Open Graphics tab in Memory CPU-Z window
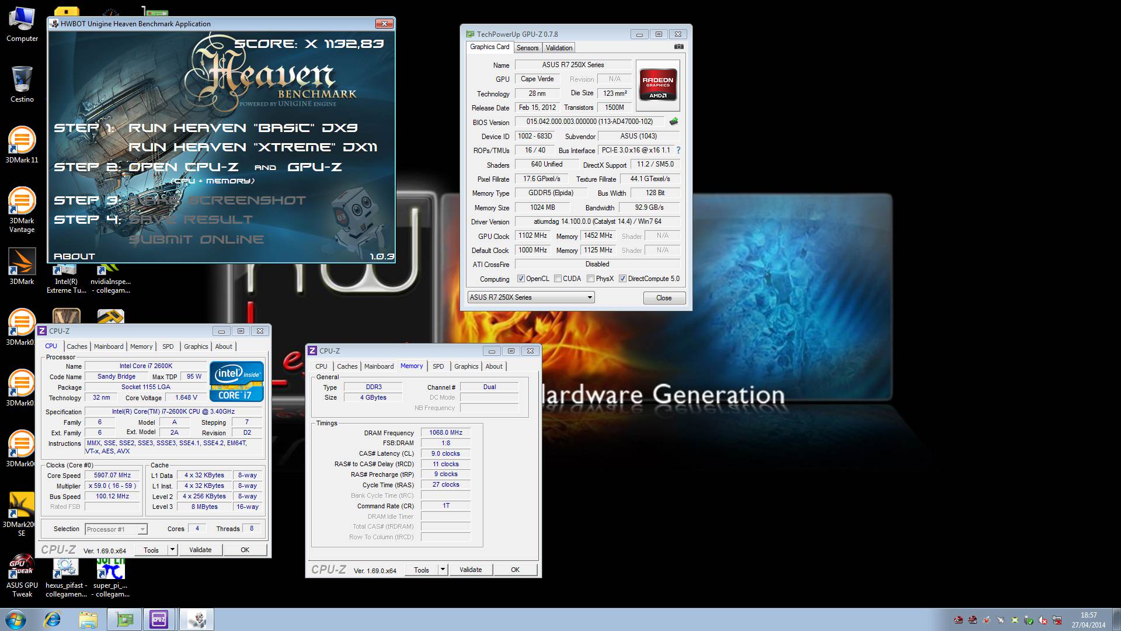 466,366
